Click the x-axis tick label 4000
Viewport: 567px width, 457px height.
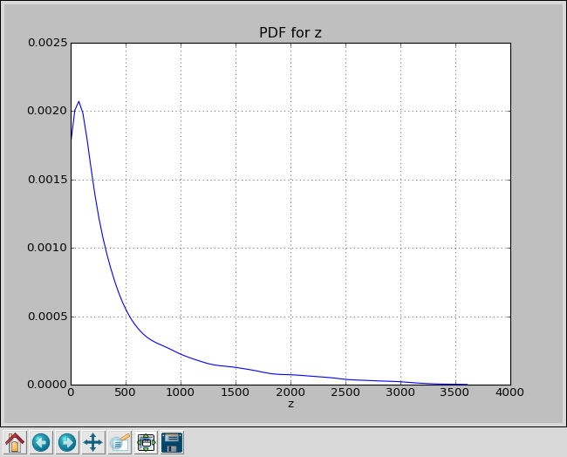pos(510,392)
